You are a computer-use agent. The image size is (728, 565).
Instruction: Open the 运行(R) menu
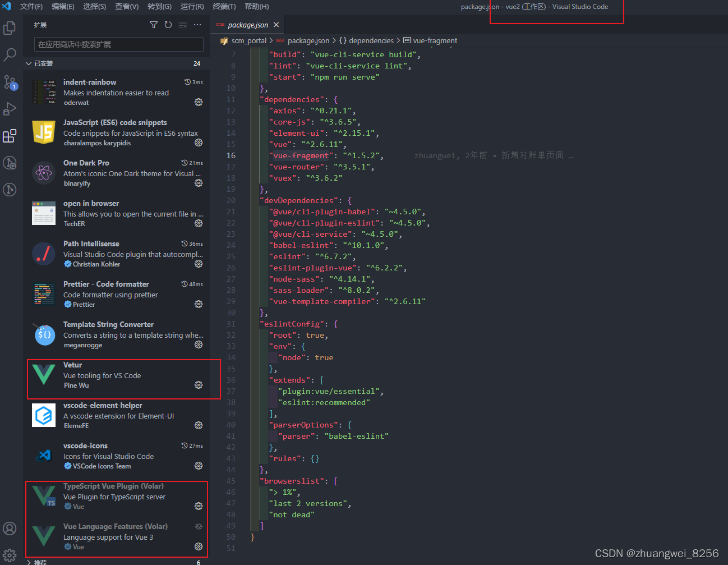[x=192, y=7]
